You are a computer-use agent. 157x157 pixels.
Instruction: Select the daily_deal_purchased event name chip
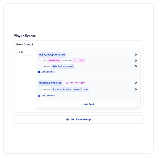click(52, 55)
